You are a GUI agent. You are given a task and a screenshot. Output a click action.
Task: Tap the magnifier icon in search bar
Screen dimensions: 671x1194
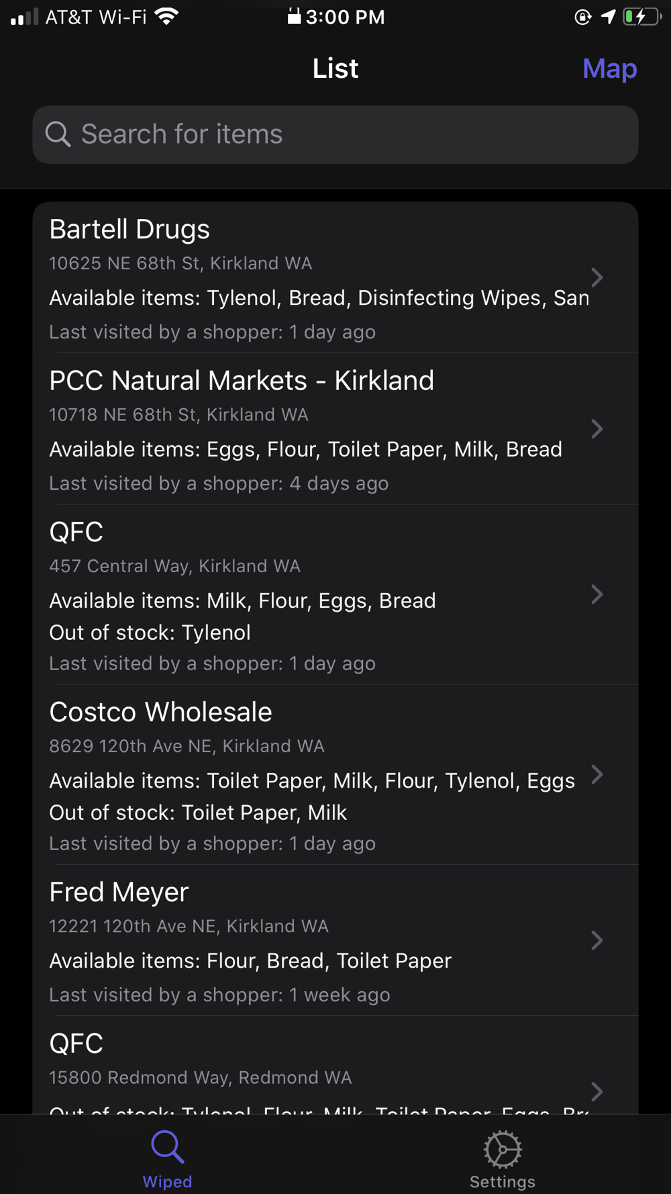point(58,134)
